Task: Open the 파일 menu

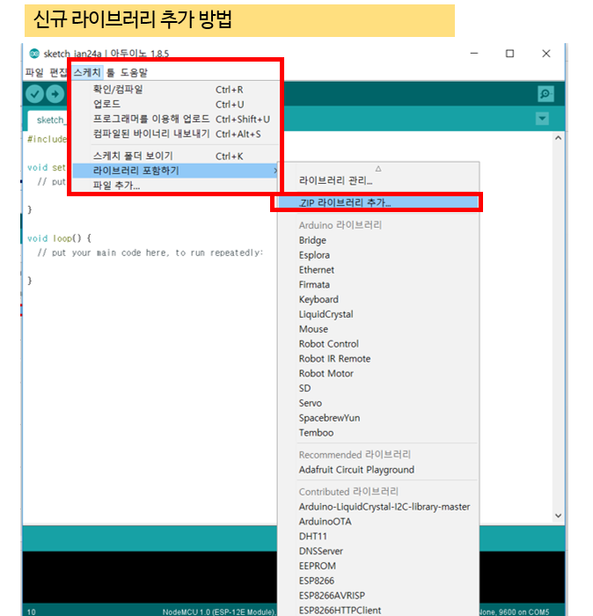Action: tap(34, 73)
